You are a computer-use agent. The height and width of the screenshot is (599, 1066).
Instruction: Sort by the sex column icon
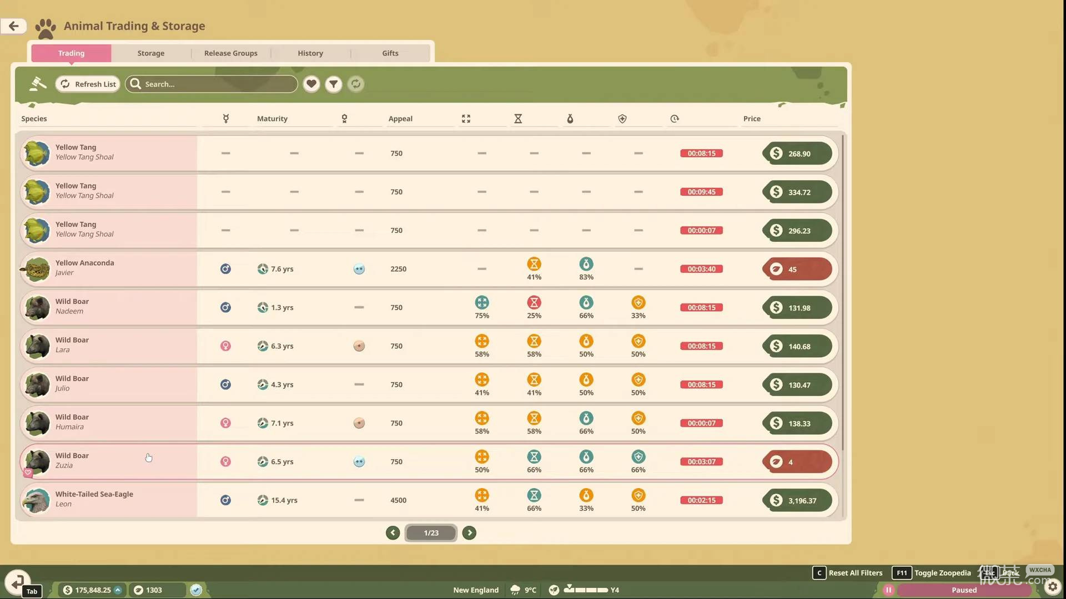[x=226, y=118]
